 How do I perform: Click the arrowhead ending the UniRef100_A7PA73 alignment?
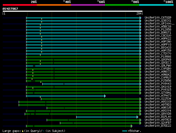click(x=105, y=96)
